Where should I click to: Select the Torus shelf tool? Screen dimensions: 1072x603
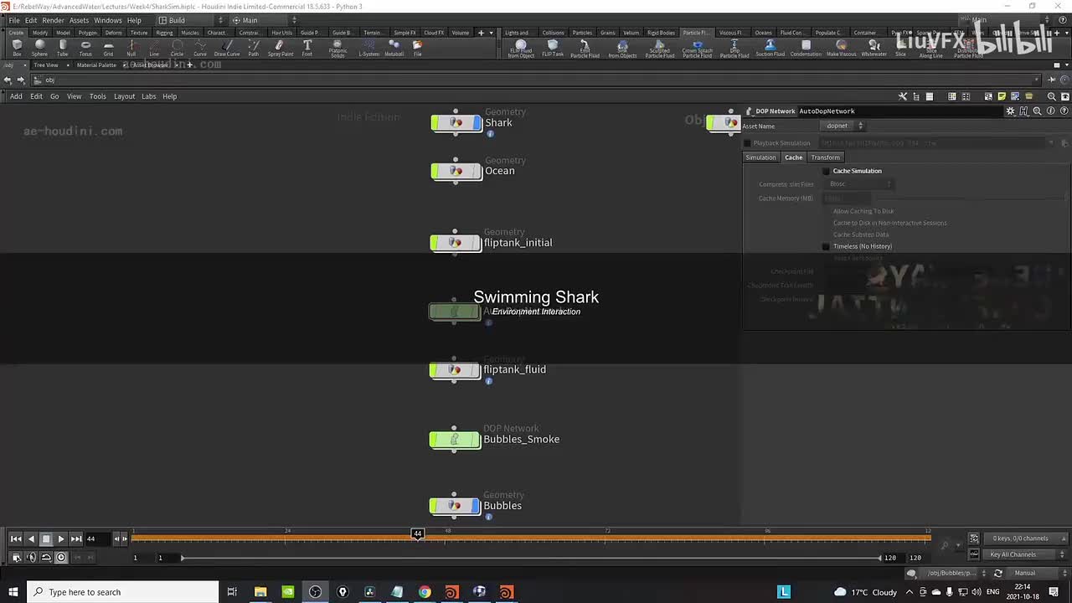click(x=85, y=48)
